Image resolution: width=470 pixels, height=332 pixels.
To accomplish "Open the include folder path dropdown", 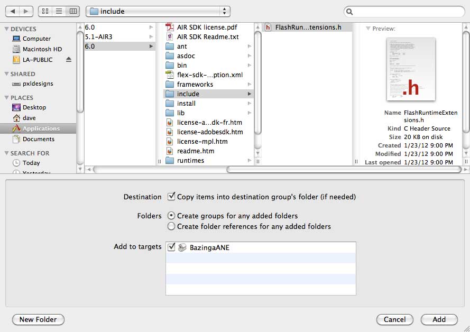I will 158,11.
